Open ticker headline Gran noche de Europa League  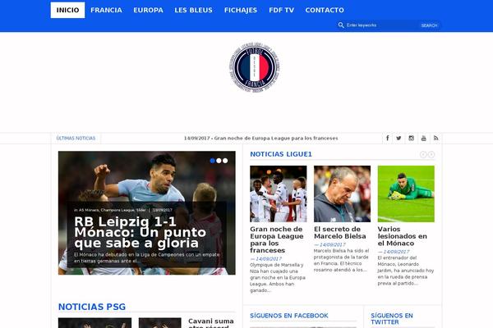click(261, 138)
